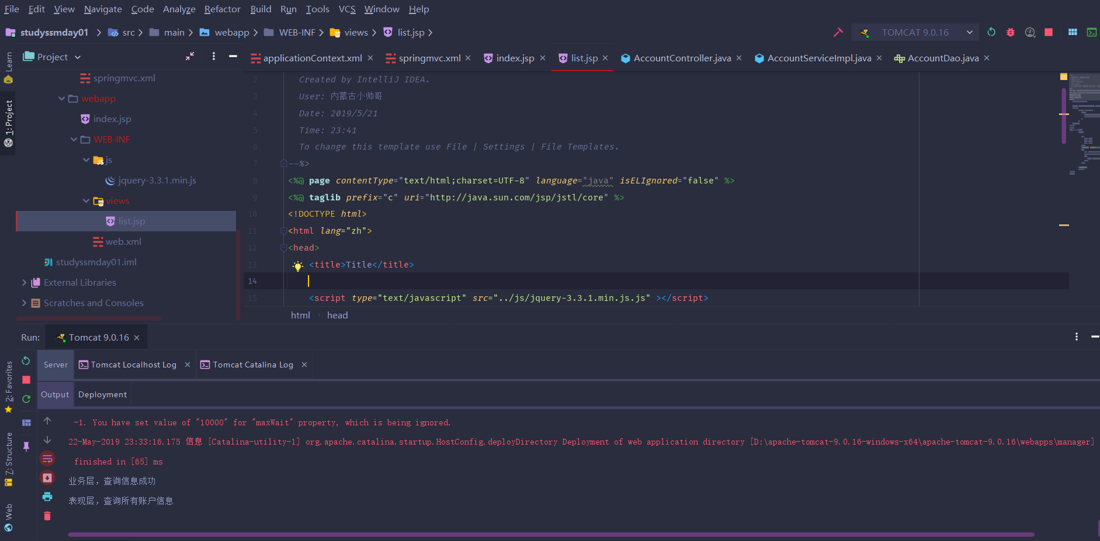Open the Refactor menu
The image size is (1100, 541).
point(222,9)
